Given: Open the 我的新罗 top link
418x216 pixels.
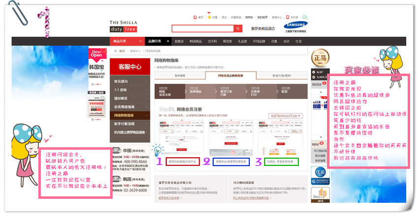Looking at the screenshot, I should click(x=262, y=17).
